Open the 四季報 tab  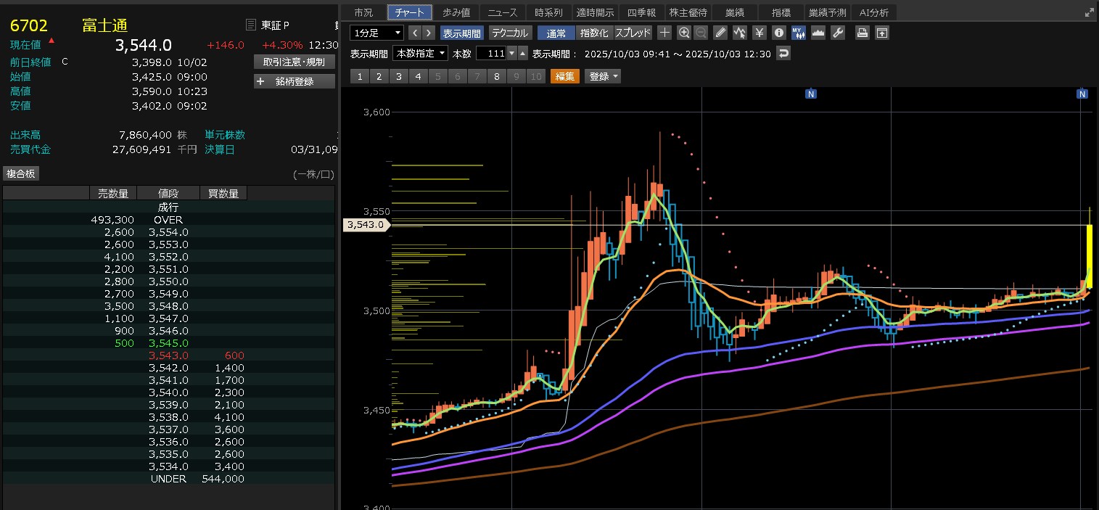coord(641,12)
